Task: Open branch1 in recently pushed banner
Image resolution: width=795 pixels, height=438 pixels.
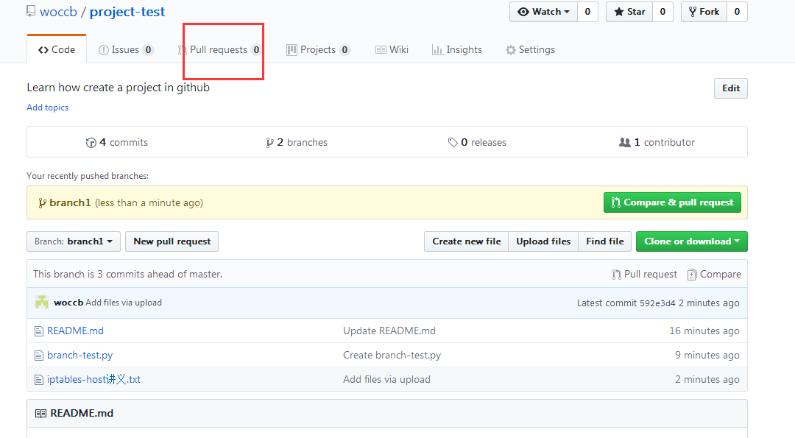Action: 70,202
